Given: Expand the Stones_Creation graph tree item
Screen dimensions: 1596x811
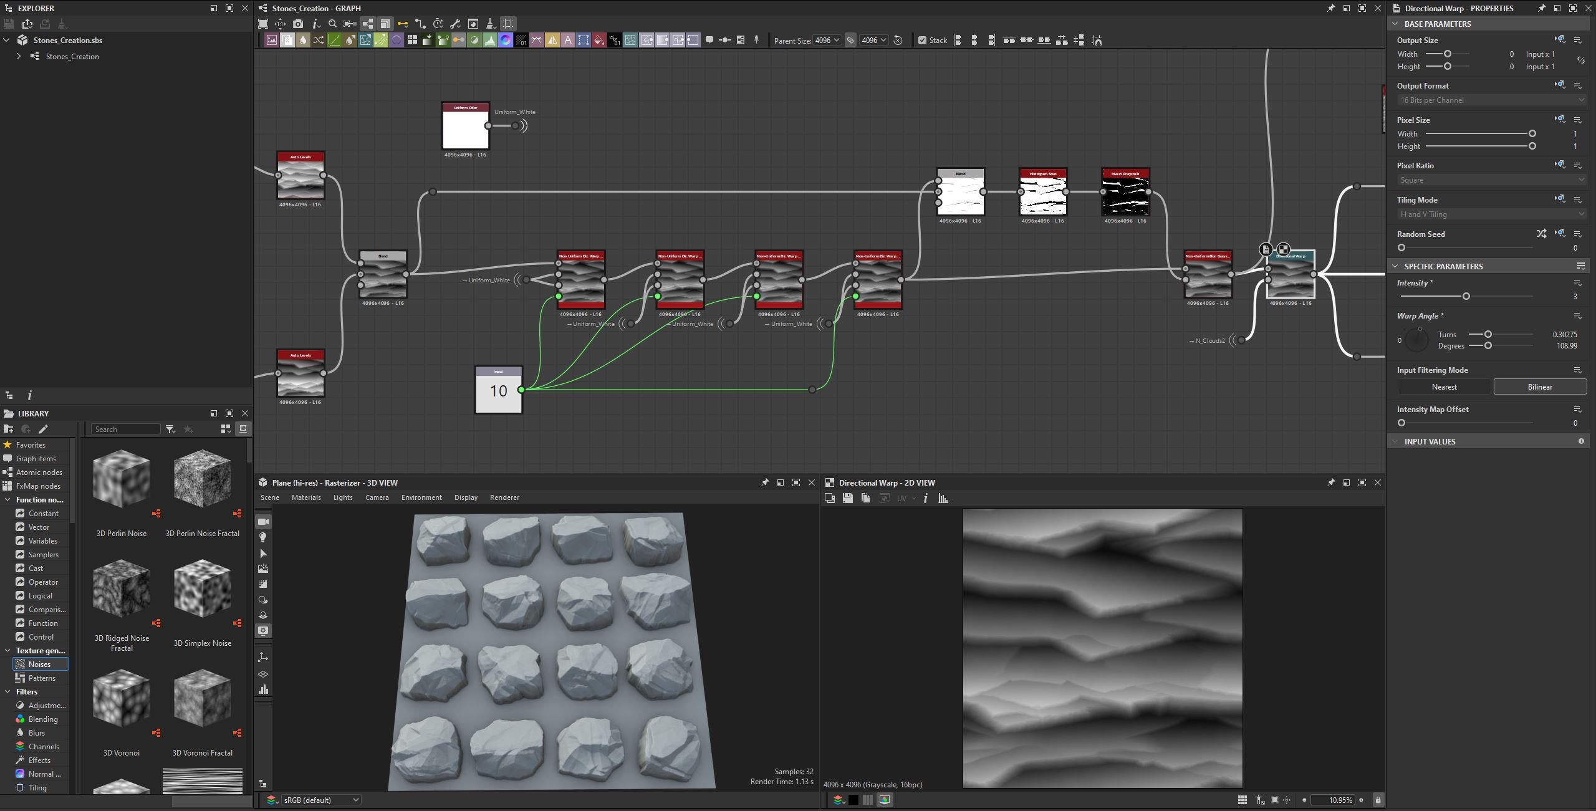Looking at the screenshot, I should 19,56.
